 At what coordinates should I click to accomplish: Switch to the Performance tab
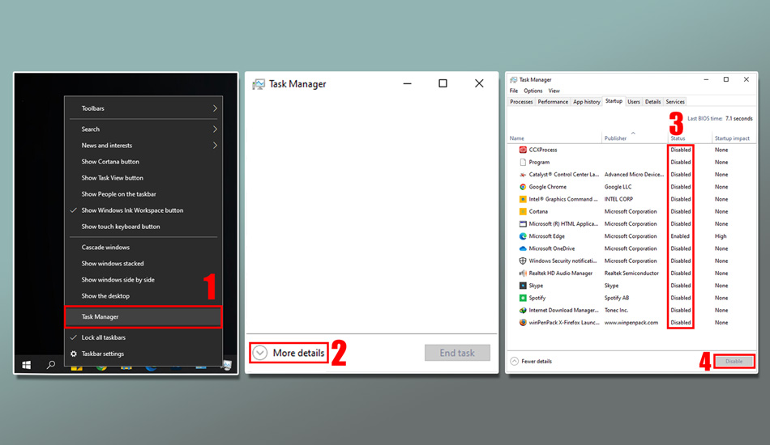(x=553, y=101)
